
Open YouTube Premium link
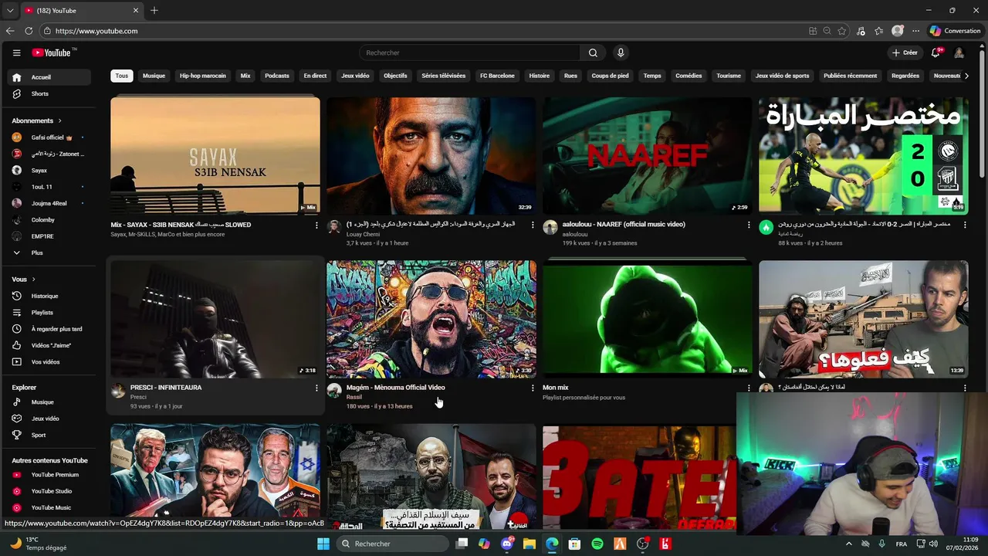click(x=48, y=475)
